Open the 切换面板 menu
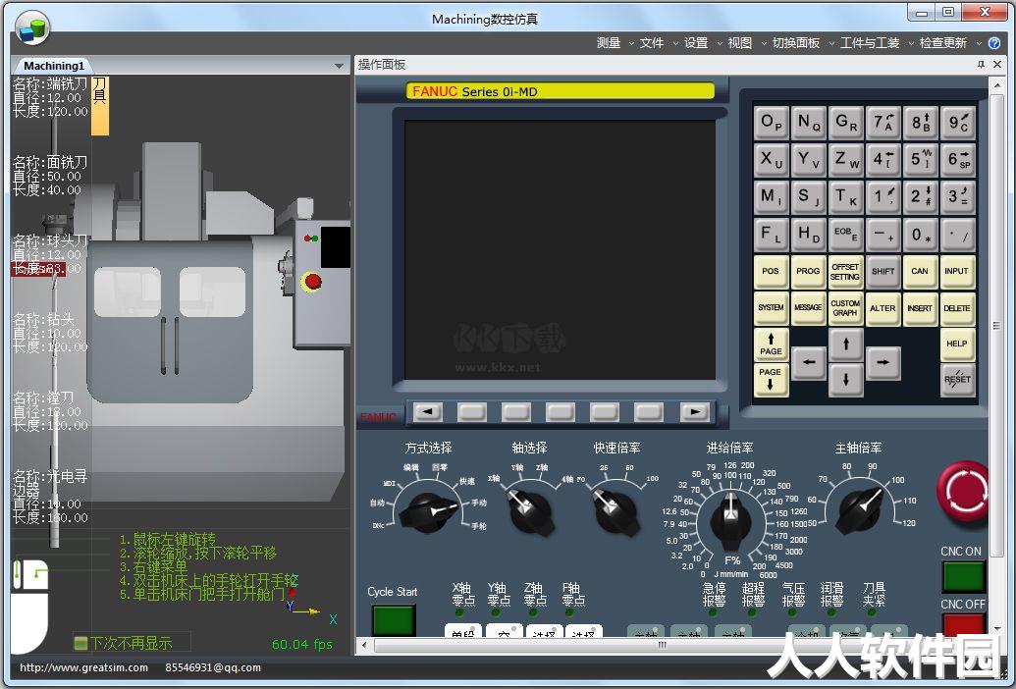1016x689 pixels. pos(796,43)
